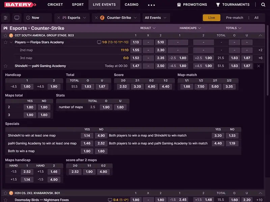Collapse the Players — Floripa Stars Academy sub-maps
Image resolution: width=270 pixels, height=202 pixels.
coord(11,42)
